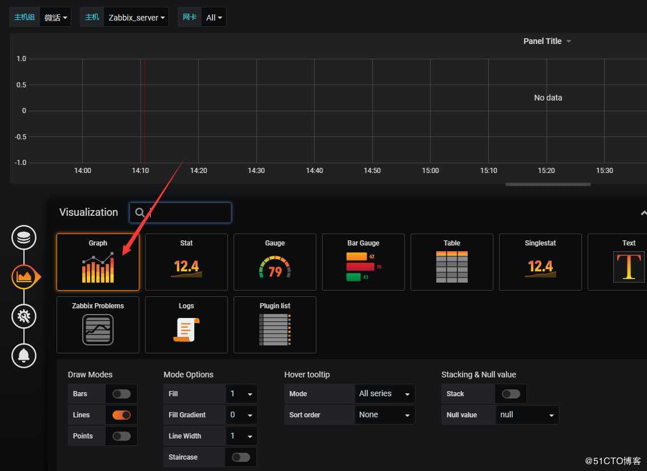This screenshot has width=647, height=471.
Task: Open the Panel Title menu
Action: 546,41
